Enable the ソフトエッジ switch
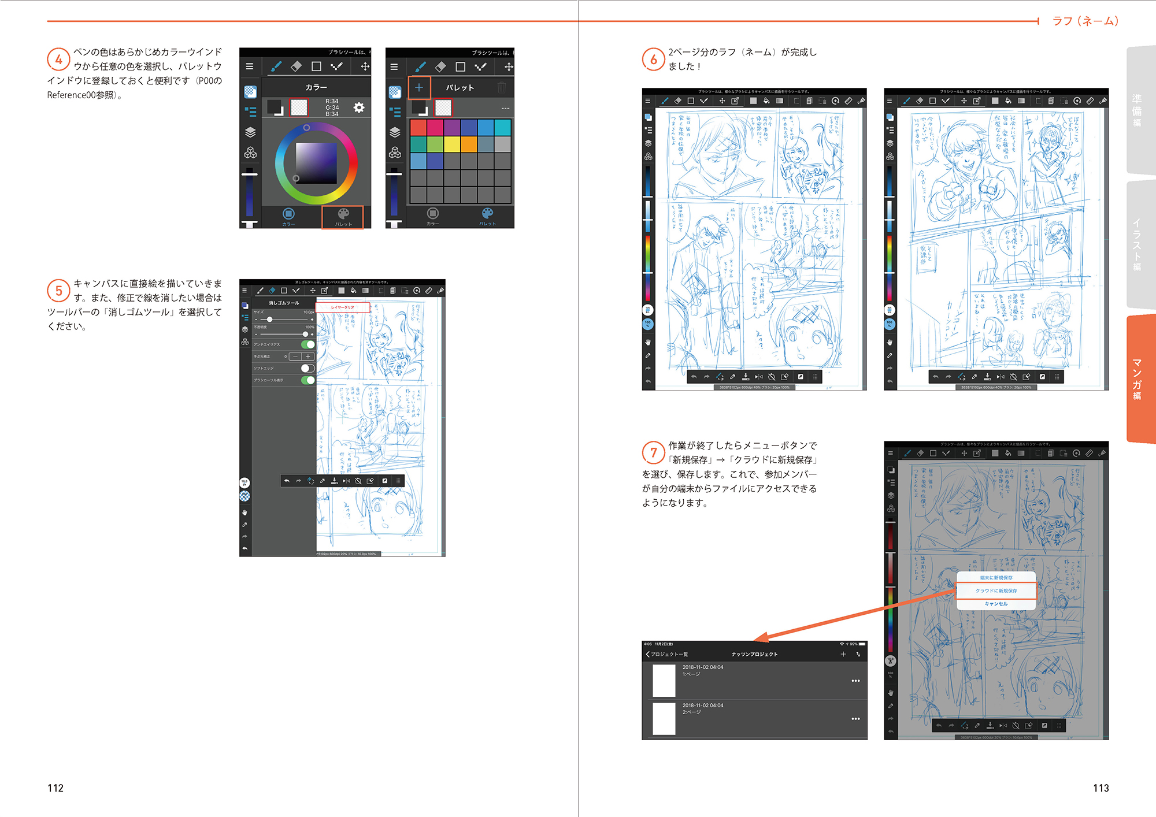 308,368
